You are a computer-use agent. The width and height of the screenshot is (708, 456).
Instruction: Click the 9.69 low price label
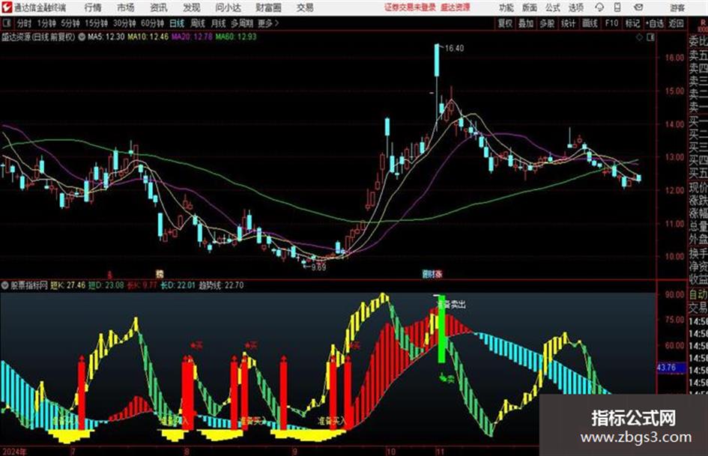[x=318, y=267]
